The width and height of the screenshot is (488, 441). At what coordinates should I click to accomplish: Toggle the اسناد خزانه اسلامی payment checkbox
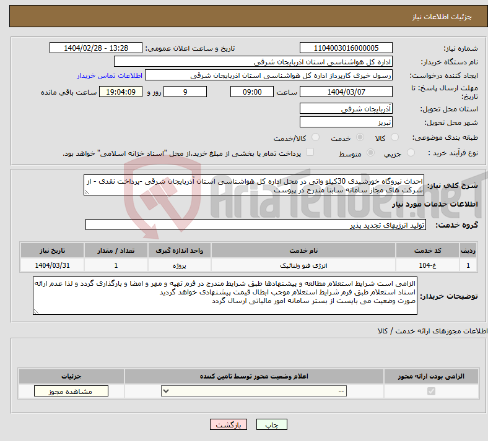[x=310, y=152]
